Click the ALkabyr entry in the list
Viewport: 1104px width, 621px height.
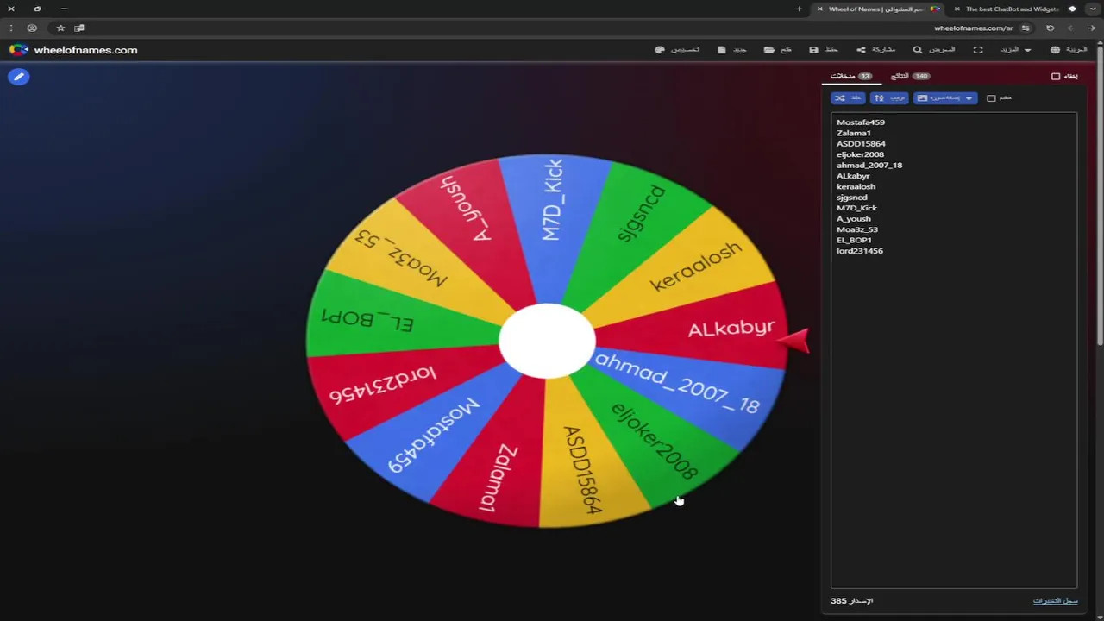click(853, 176)
